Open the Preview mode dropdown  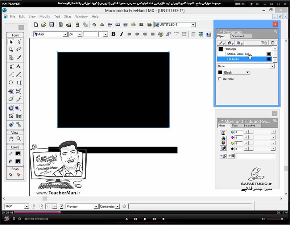96,206
